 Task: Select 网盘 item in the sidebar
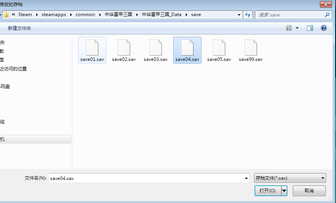(x=5, y=86)
